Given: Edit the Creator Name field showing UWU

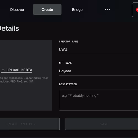Looking at the screenshot, I should coord(99,50).
